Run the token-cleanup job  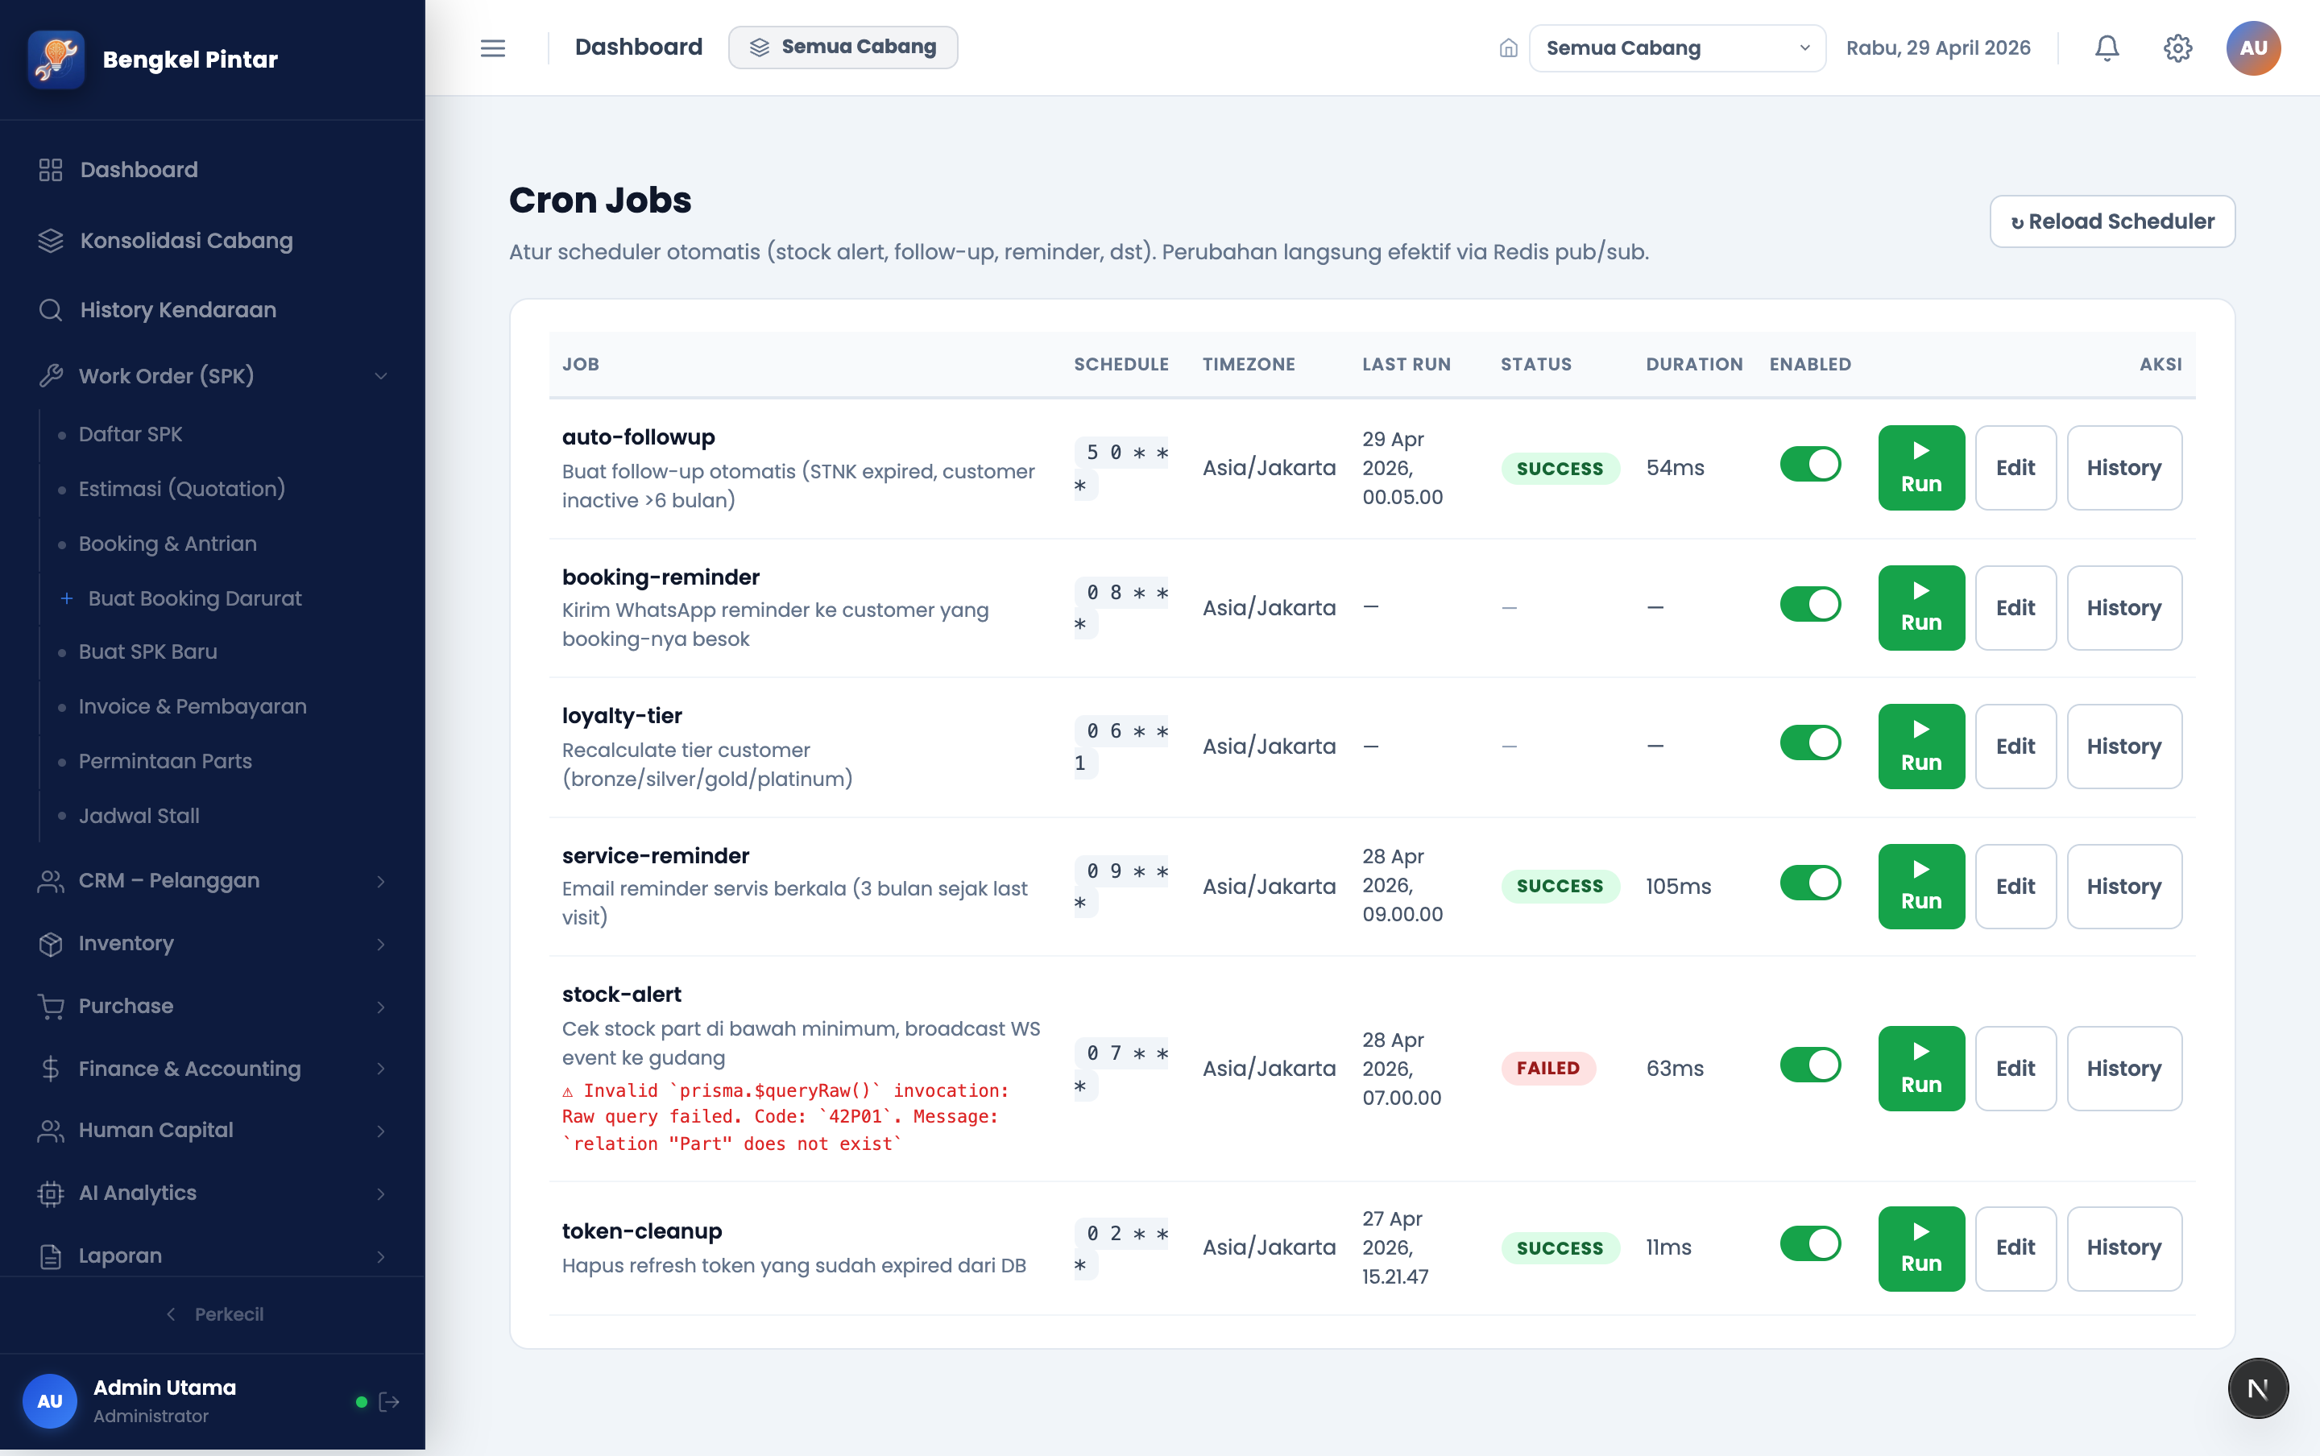[x=1920, y=1248]
